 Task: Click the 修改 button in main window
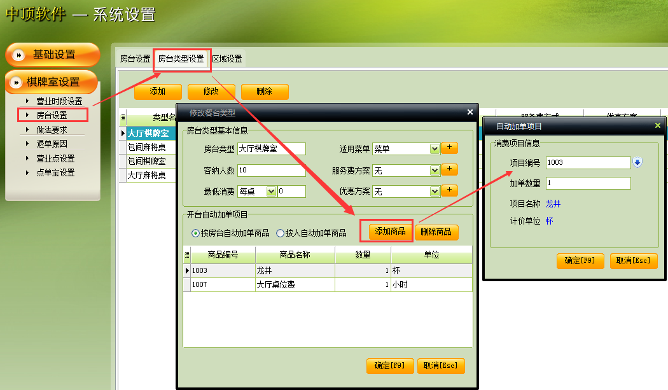211,91
